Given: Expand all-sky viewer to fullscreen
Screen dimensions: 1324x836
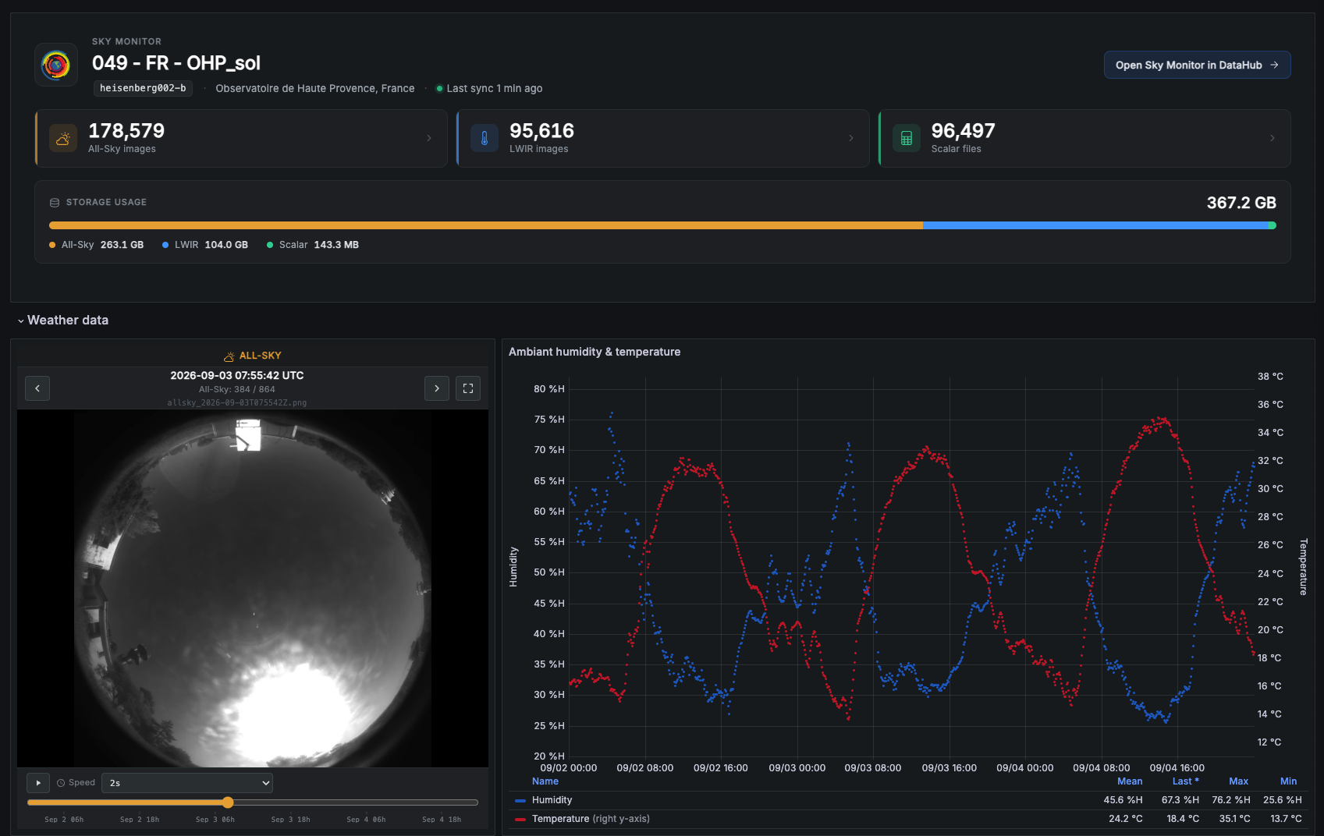Looking at the screenshot, I should click(468, 388).
